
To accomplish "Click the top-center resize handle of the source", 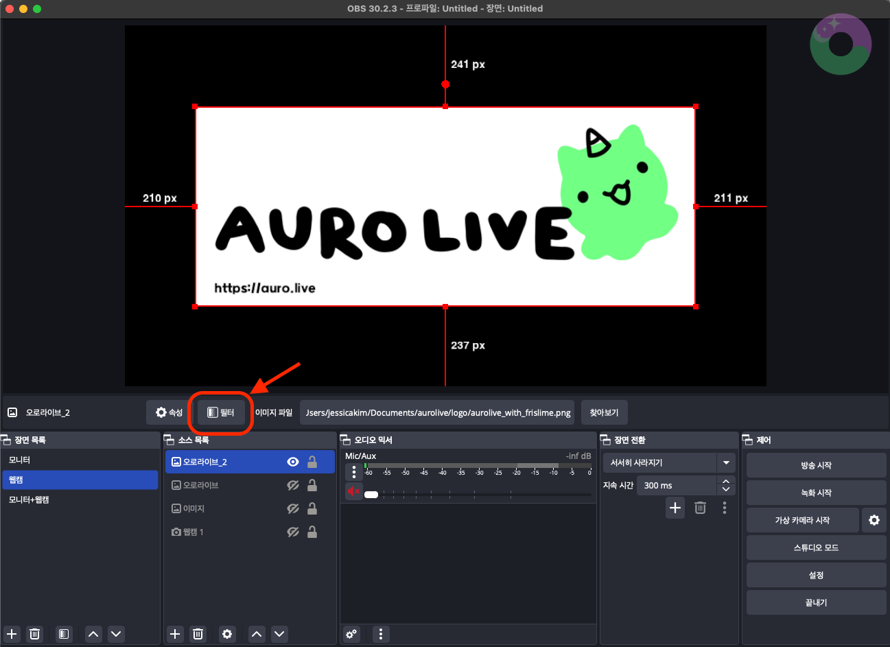I will pyautogui.click(x=445, y=106).
